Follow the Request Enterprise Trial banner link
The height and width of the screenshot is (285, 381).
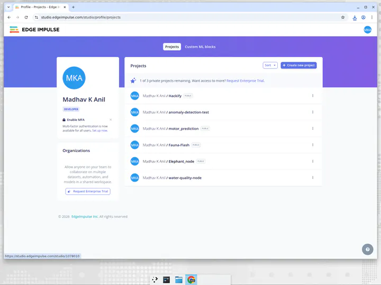246,81
